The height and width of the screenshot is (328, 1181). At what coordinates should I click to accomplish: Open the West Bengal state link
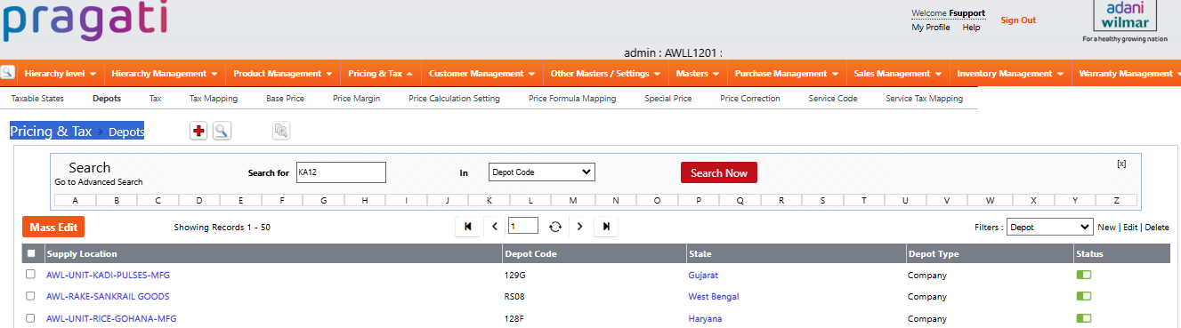(x=714, y=296)
